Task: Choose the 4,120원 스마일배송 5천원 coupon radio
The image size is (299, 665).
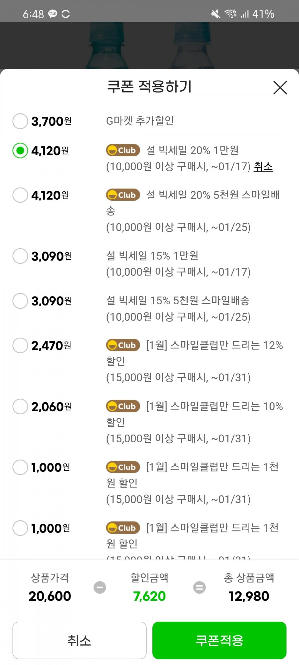Action: pyautogui.click(x=20, y=195)
